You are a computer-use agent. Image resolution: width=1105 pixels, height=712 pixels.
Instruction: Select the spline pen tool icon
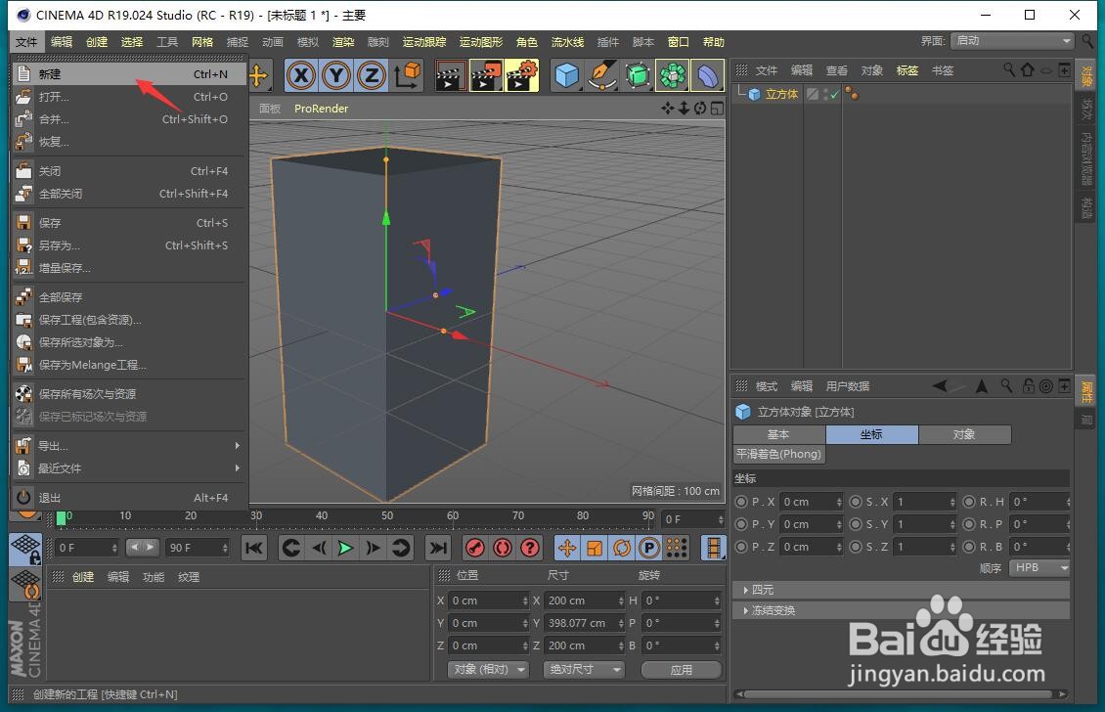(602, 75)
